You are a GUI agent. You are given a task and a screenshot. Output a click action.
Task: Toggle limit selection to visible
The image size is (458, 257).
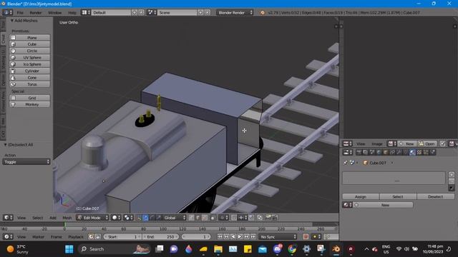click(x=213, y=218)
